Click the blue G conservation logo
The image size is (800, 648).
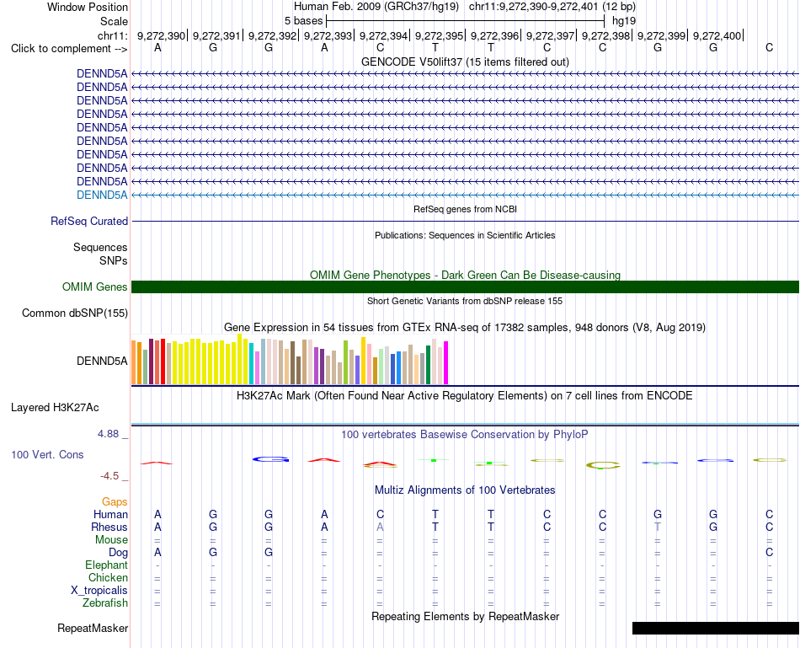(x=270, y=459)
